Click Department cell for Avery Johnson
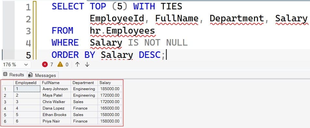The height and width of the screenshot is (128, 310). pos(84,89)
